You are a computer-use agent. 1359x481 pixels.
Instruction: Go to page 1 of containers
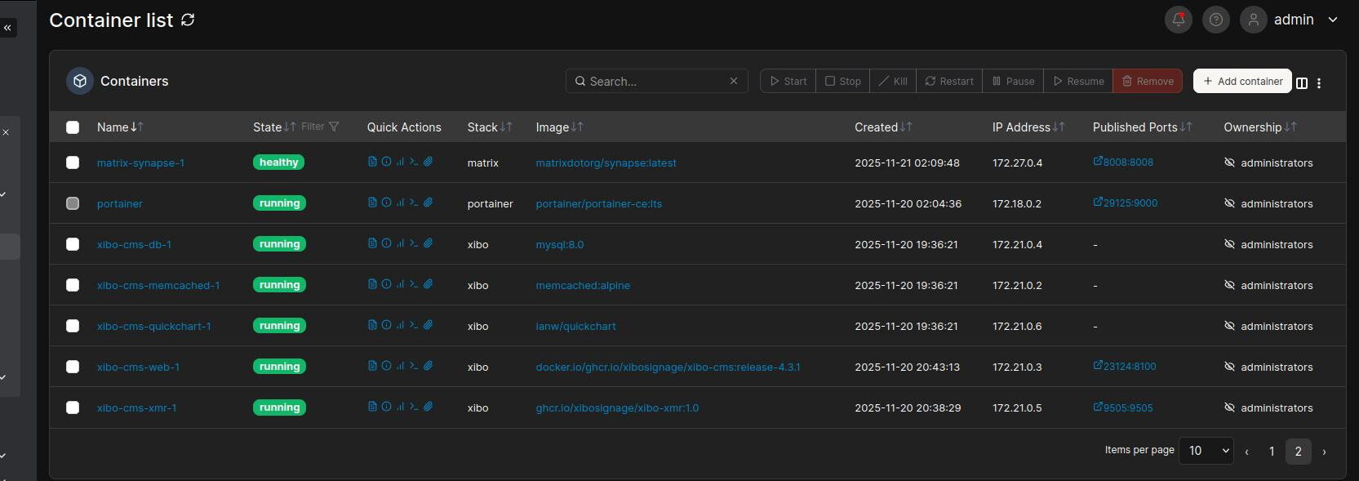click(x=1271, y=452)
